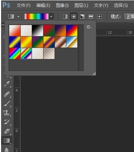This screenshot has height=152, width=134.
Task: Choose Reflected Gradient style button
Action: tap(91, 16)
